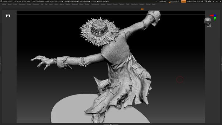The image size is (222, 125).
Task: Expand the right tray divider handle
Action: click(221, 64)
